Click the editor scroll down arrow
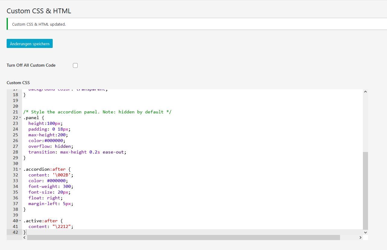 coord(365,232)
